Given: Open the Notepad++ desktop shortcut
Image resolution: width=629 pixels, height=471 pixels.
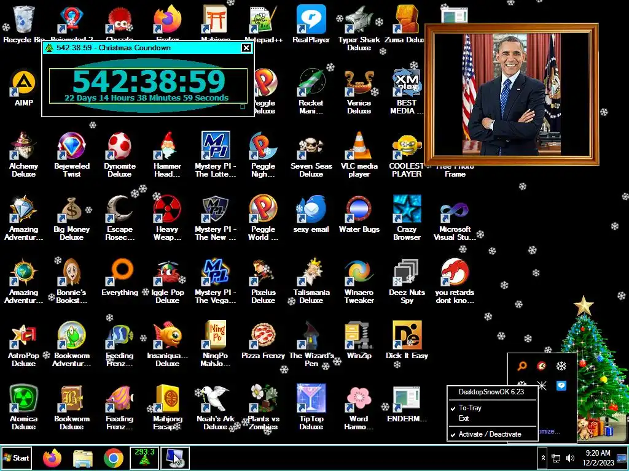Looking at the screenshot, I should click(x=263, y=24).
